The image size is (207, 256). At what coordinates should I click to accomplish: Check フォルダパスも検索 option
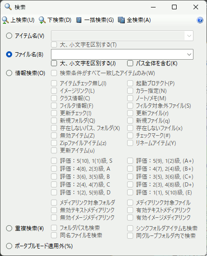[x=54, y=228]
